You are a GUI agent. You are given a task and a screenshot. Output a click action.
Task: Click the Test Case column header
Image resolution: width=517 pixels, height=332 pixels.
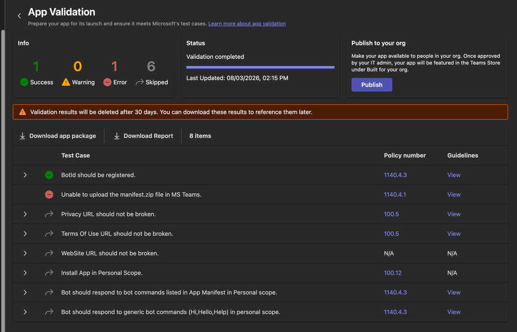(x=76, y=155)
